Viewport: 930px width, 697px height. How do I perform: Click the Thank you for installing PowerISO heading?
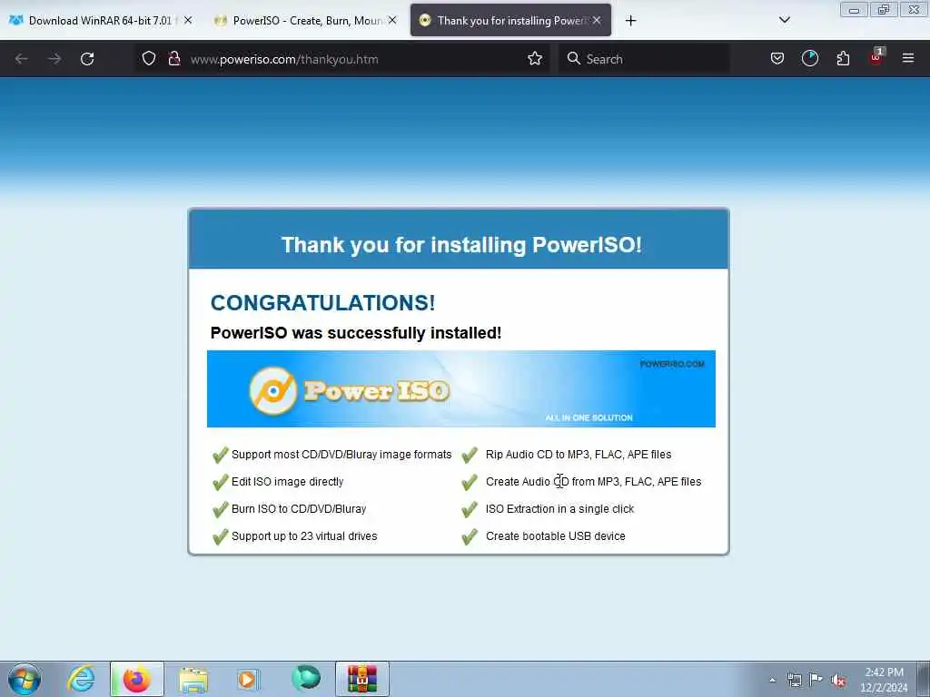point(460,245)
